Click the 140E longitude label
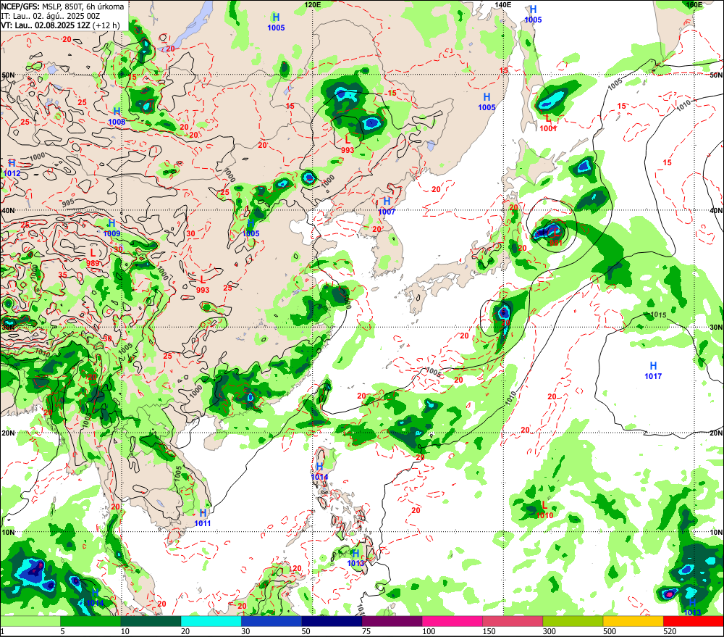Viewport: 724px width, 637px height. tap(503, 4)
